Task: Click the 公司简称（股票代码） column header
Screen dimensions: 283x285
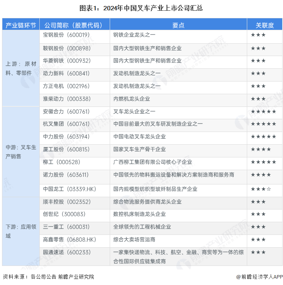Action: [x=75, y=24]
